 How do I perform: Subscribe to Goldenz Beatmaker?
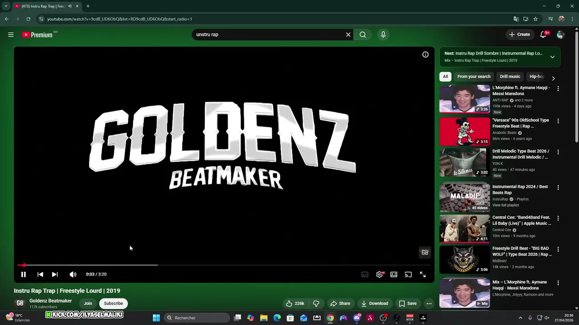[113, 303]
